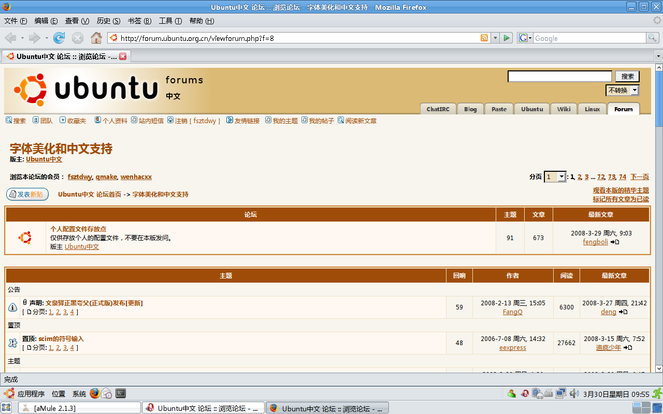Open the 编辑 menu
The image size is (663, 414).
[46, 21]
